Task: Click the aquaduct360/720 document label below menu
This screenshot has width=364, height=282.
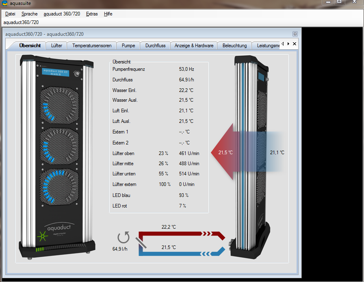Action: pyautogui.click(x=21, y=22)
